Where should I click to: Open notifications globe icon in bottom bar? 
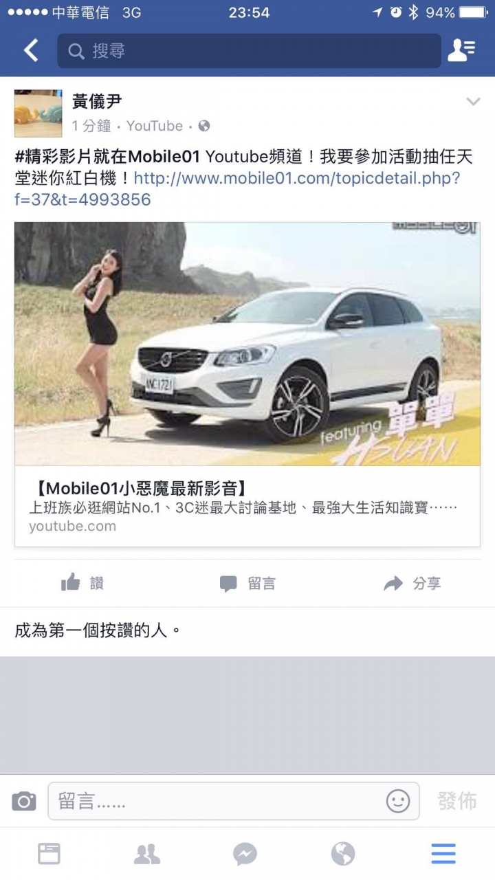pyautogui.click(x=343, y=854)
